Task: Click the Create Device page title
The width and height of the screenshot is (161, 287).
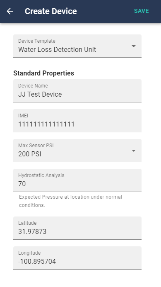Action: pos(51,11)
